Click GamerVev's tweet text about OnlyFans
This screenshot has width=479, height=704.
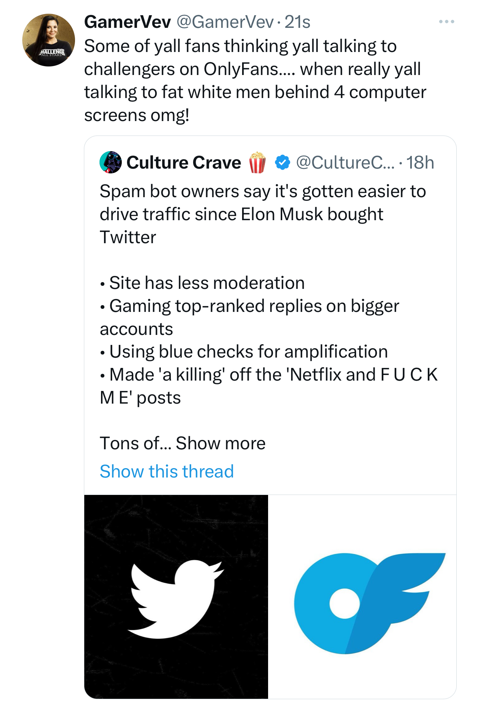(x=255, y=81)
